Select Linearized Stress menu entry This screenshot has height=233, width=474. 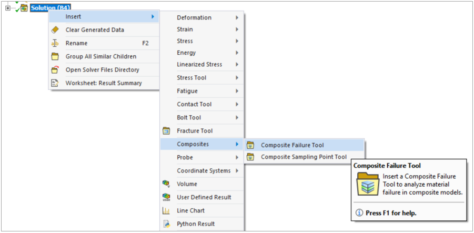[199, 64]
